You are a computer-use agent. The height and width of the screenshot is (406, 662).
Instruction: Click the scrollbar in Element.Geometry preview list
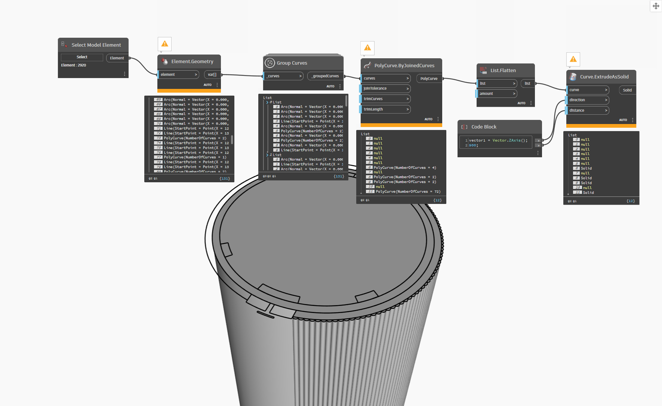pyautogui.click(x=232, y=140)
